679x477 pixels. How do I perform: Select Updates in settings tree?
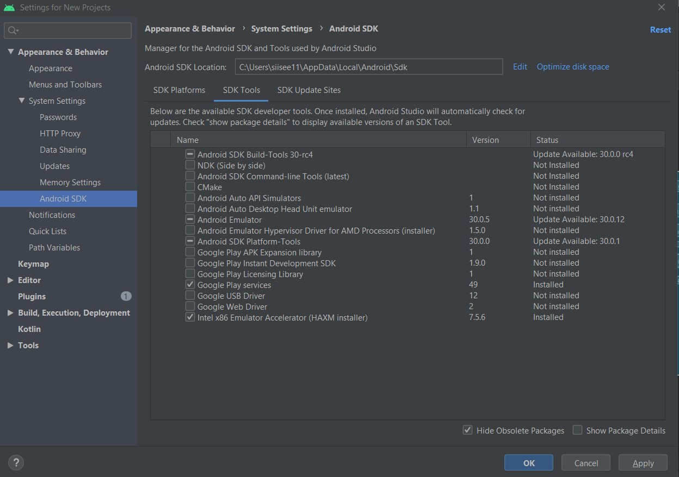(x=55, y=166)
